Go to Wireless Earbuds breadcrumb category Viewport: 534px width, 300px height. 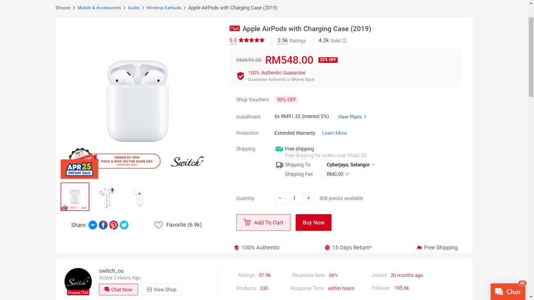pos(164,8)
